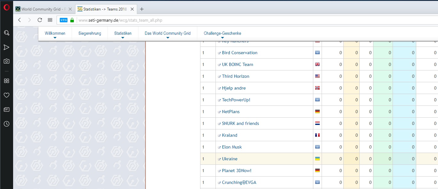This screenshot has width=438, height=189.
Task: Click the German flag in Planet 3DNow! row
Action: click(x=317, y=171)
